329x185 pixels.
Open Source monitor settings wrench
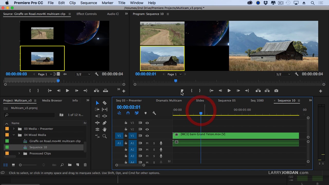coord(97,74)
